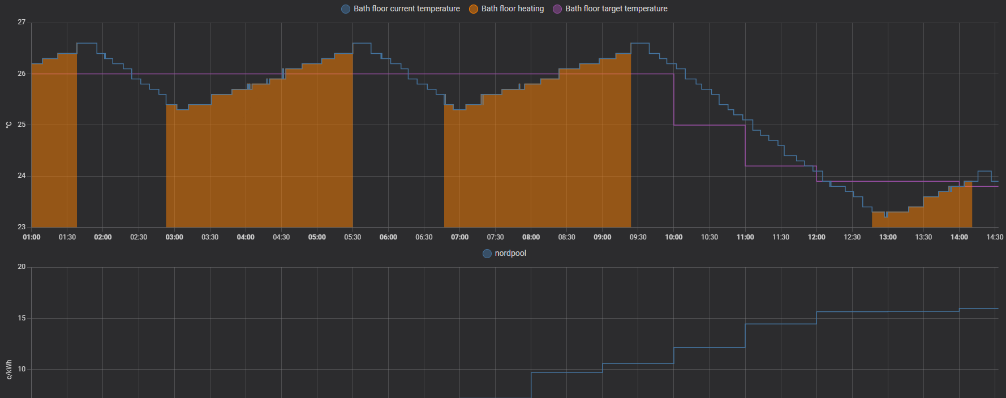Select the 12:00 tick on the time axis

(816, 237)
